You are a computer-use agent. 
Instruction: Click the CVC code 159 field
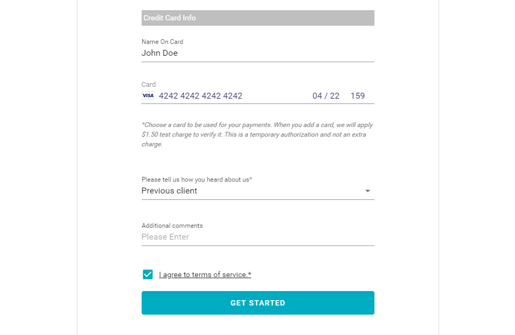pyautogui.click(x=357, y=95)
